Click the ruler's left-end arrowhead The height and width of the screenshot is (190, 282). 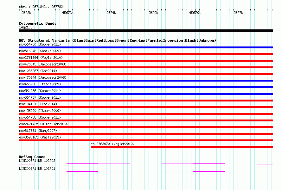pos(20,10)
